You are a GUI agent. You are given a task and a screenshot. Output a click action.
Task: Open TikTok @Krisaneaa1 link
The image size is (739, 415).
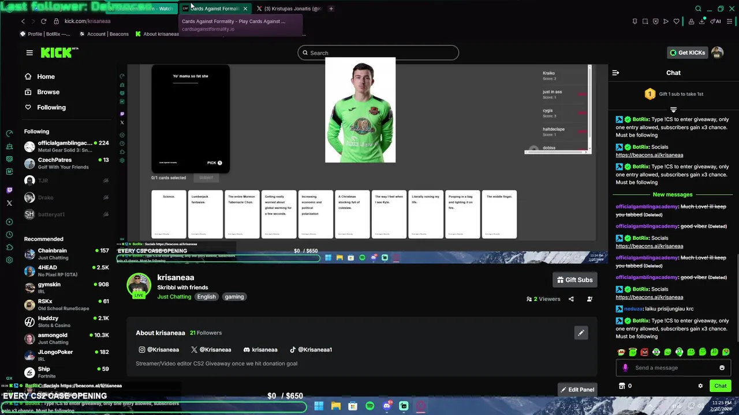(311, 350)
